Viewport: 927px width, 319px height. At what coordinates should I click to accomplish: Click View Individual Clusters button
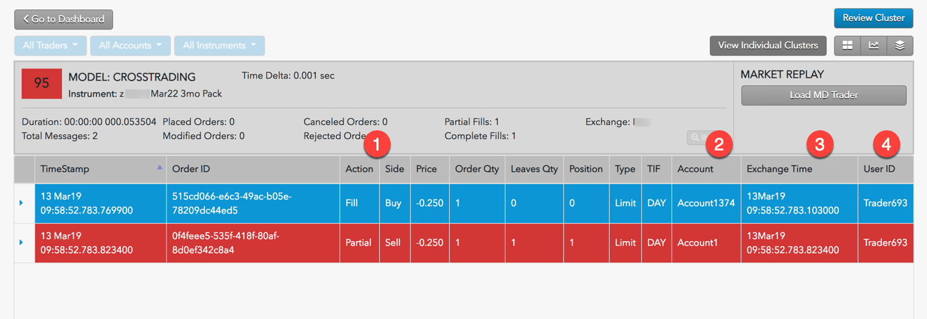coord(768,46)
